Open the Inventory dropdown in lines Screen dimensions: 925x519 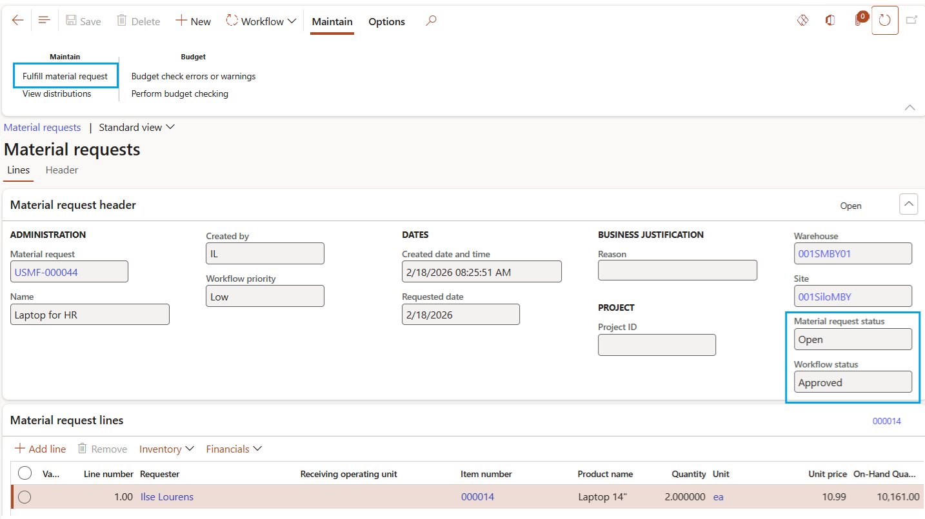[x=166, y=449]
